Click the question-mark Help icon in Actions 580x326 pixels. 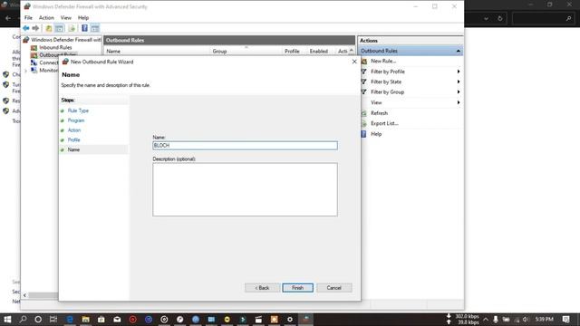coord(364,134)
